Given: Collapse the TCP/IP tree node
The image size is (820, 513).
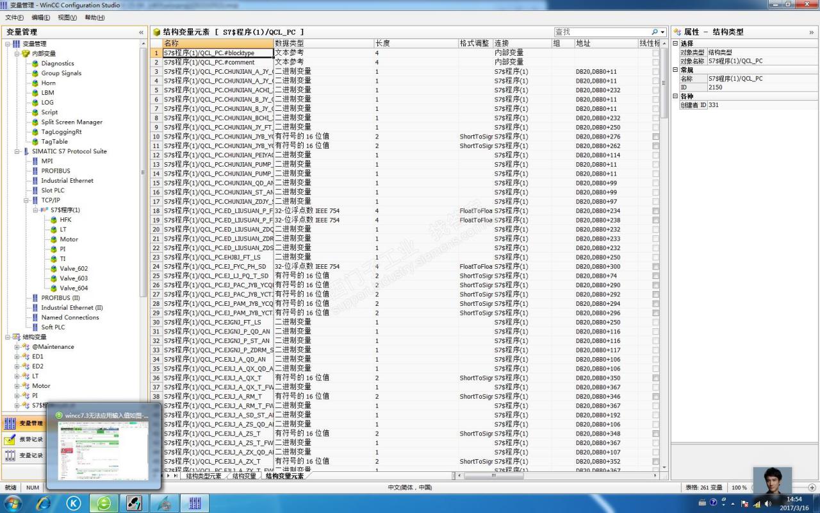Looking at the screenshot, I should point(26,200).
